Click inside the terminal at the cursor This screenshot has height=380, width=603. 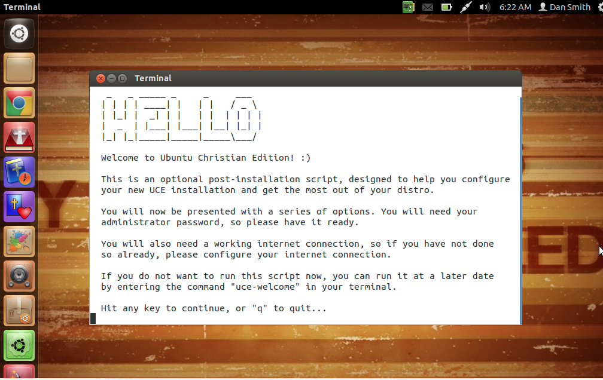93,318
